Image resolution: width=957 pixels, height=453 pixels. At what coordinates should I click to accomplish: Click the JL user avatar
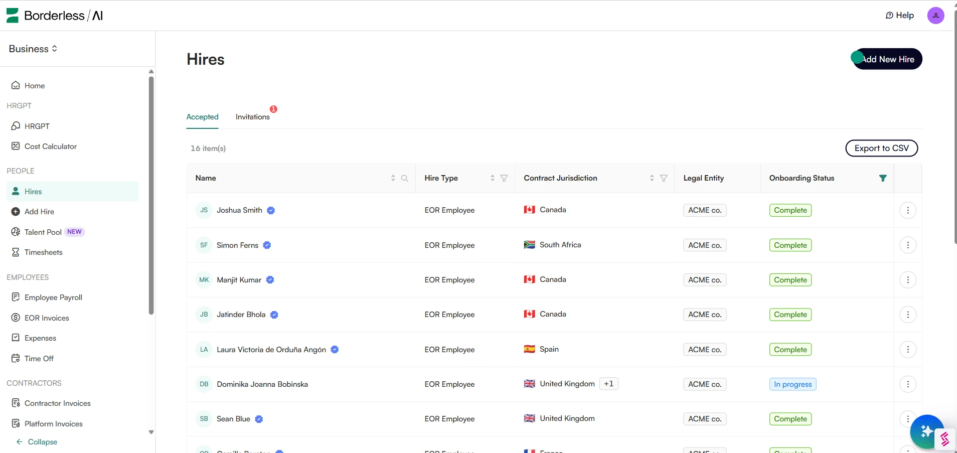click(x=935, y=16)
